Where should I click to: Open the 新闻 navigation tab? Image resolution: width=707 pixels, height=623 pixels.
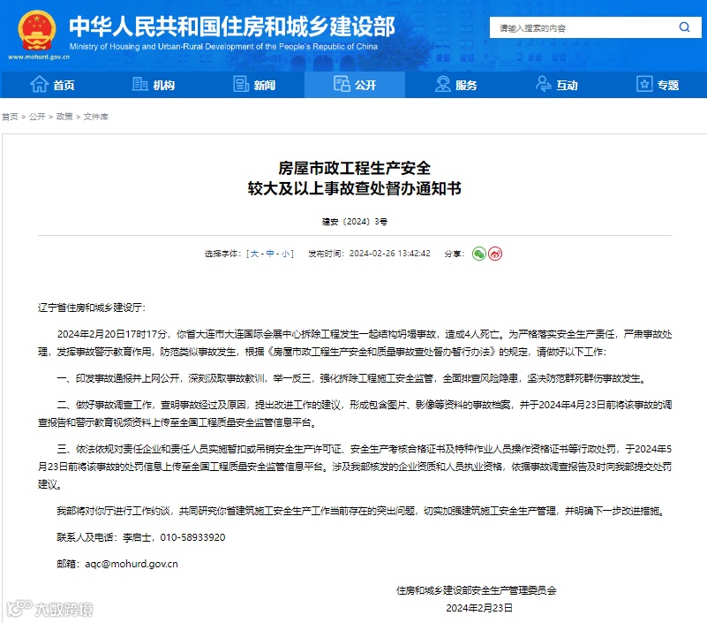coord(254,85)
